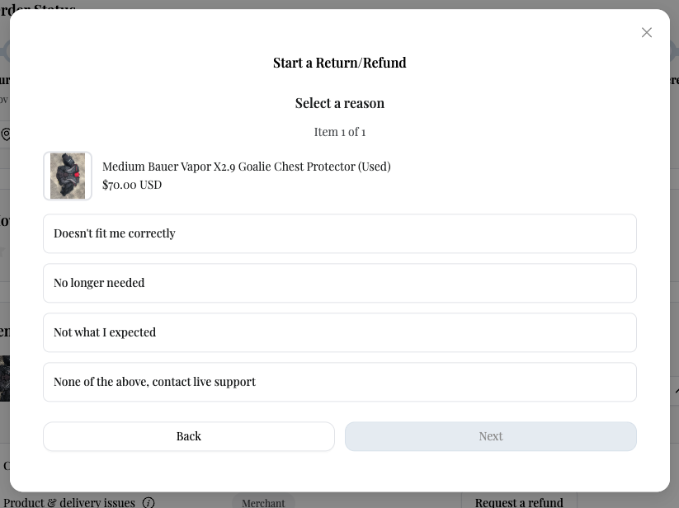The height and width of the screenshot is (508, 679).
Task: Go back with the Back button
Action: 188,436
